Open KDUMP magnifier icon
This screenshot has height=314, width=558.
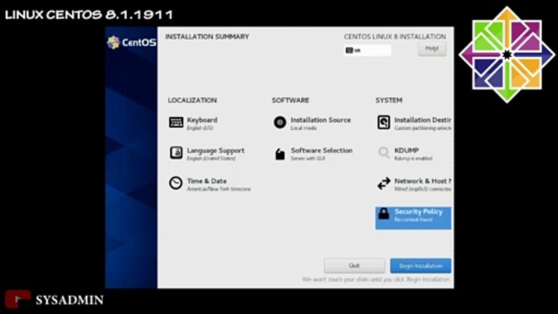tap(384, 153)
